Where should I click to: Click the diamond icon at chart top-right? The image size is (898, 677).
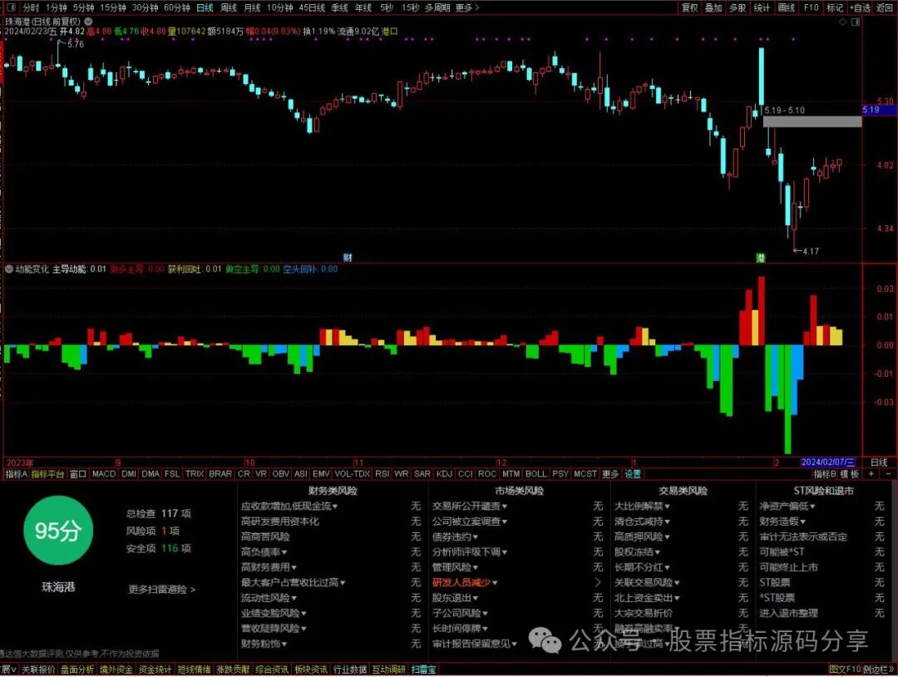coord(842,22)
